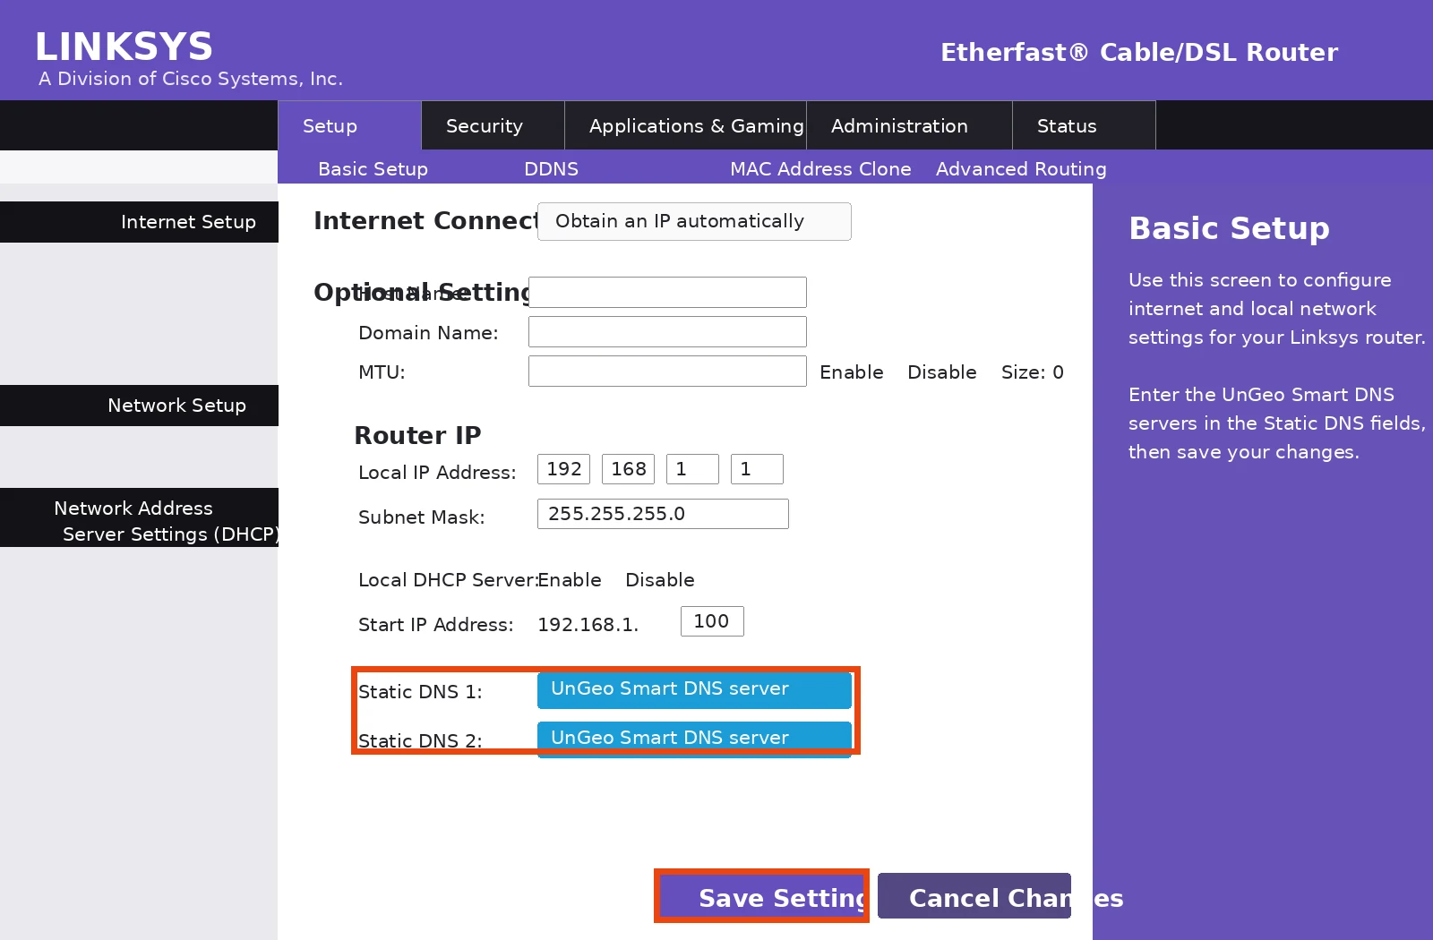Switch to the Security tab
The height and width of the screenshot is (940, 1433).
tap(493, 125)
